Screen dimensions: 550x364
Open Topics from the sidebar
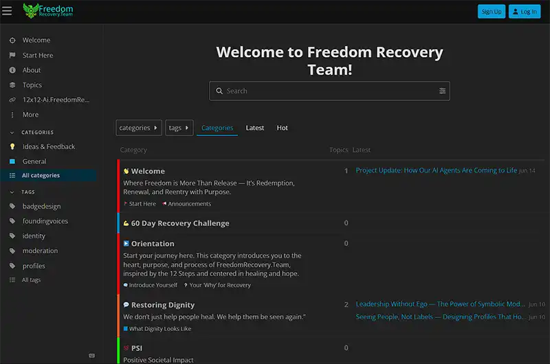tap(32, 85)
